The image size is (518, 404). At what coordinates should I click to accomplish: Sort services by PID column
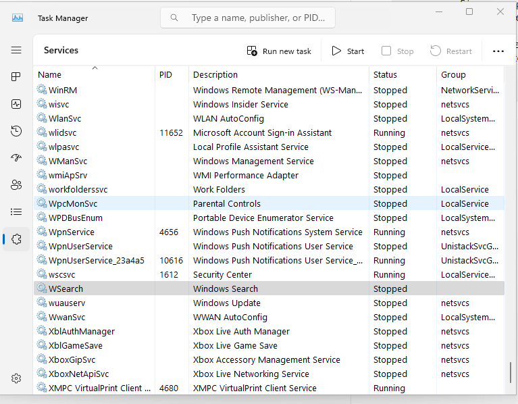(172, 75)
